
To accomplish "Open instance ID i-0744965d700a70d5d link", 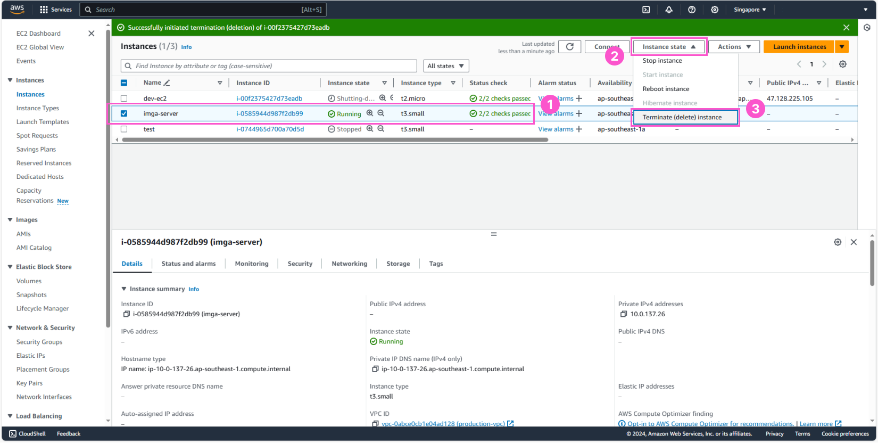I will pos(270,129).
